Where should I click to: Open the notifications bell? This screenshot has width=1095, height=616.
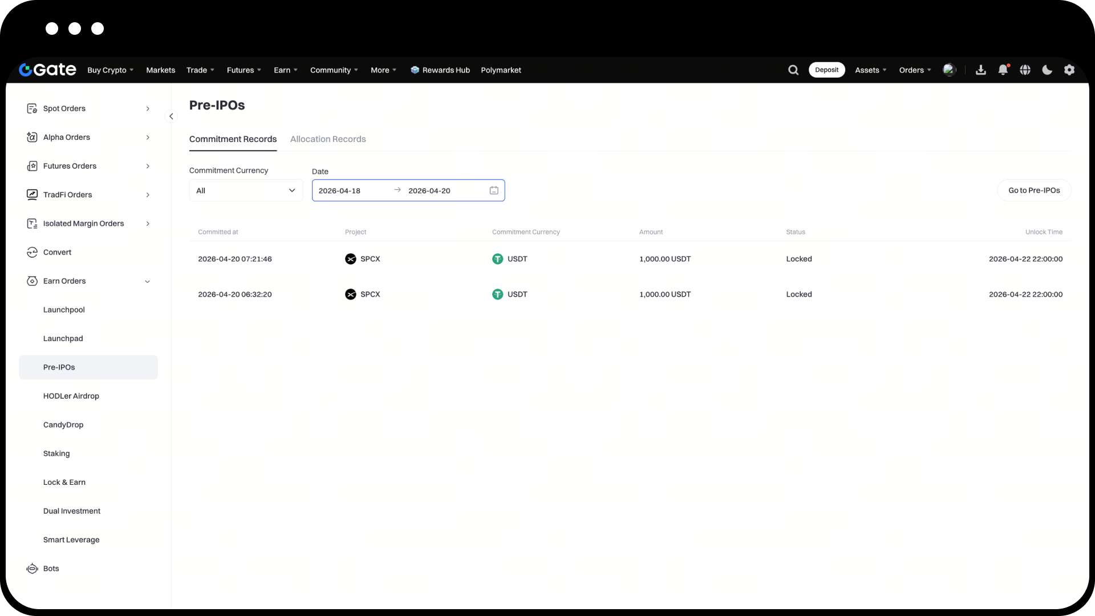[1003, 70]
